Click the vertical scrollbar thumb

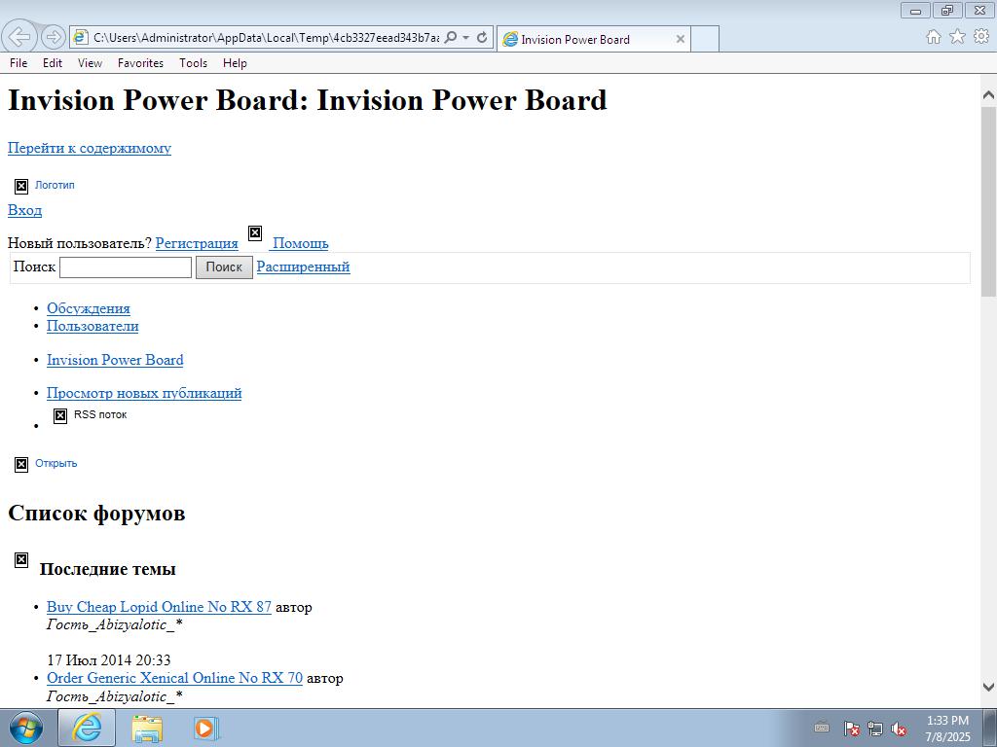pos(989,200)
